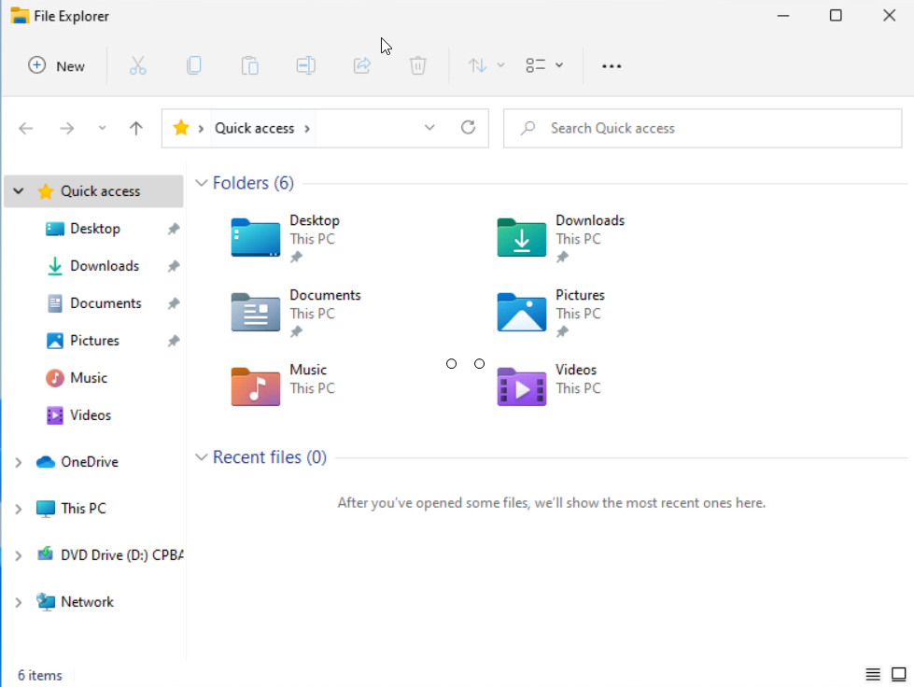This screenshot has height=687, width=914.
Task: Click the Cut scissors icon in toolbar
Action: point(138,65)
